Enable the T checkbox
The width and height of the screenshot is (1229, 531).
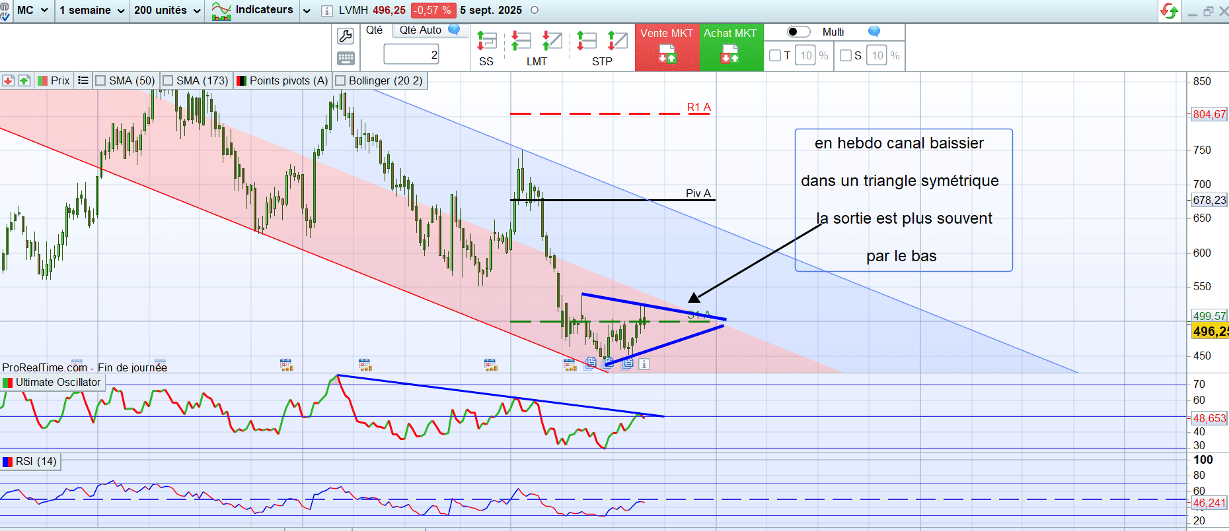[776, 55]
